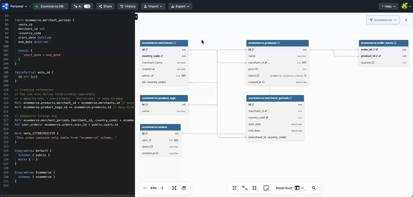Click the end_date field in merchant_periods
This screenshot has width=413, height=197.
coord(275,131)
